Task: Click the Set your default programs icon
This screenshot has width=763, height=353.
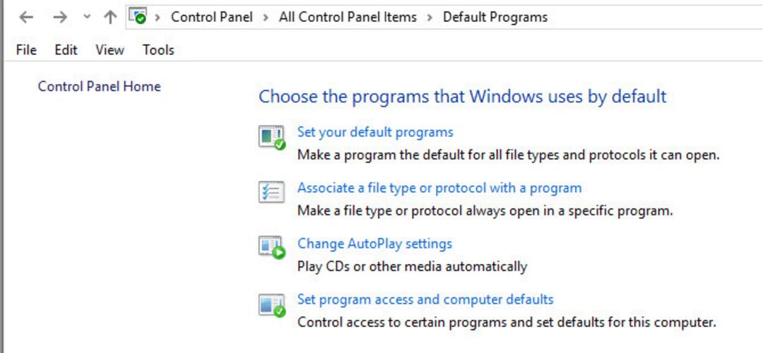Action: [x=271, y=138]
